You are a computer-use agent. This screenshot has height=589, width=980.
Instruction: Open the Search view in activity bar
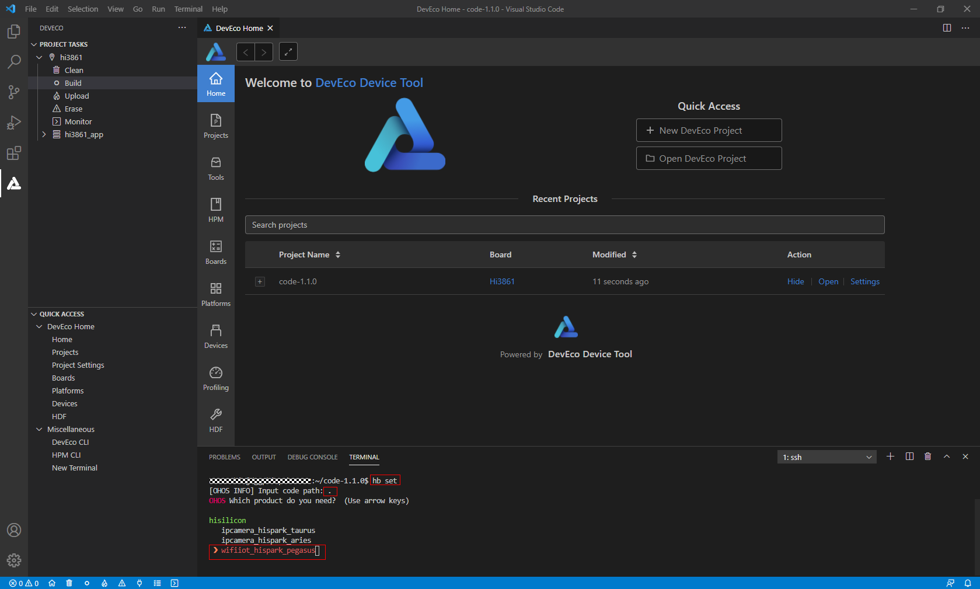point(14,62)
